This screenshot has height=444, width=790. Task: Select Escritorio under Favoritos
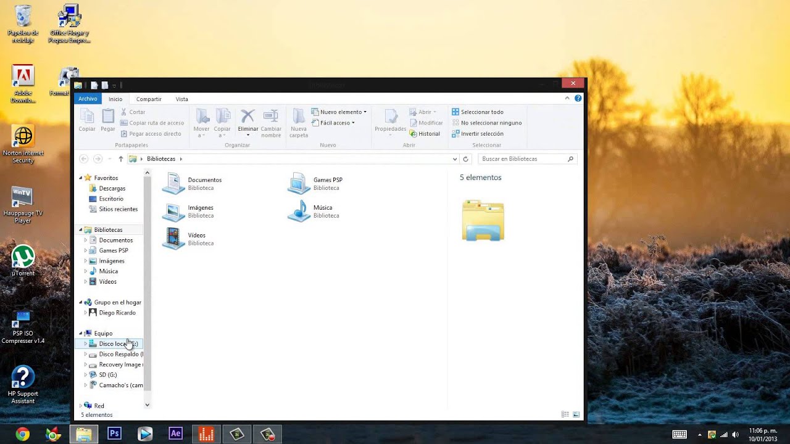point(111,199)
